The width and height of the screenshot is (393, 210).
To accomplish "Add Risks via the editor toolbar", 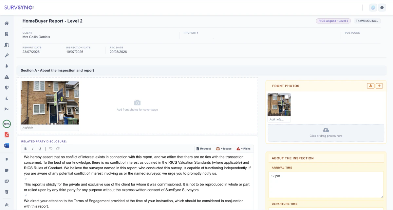I will click(x=243, y=149).
